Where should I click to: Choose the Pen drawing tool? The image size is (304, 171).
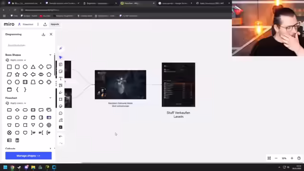coord(61,92)
